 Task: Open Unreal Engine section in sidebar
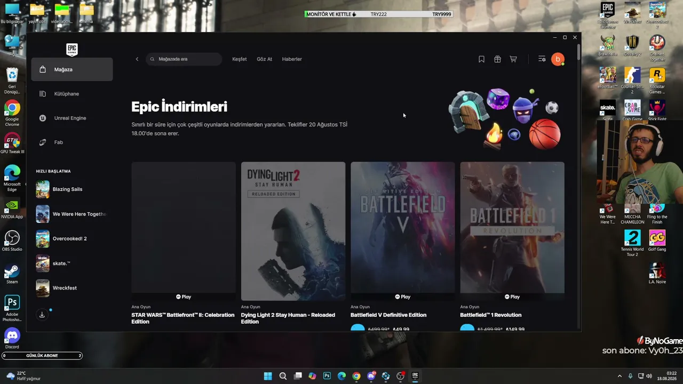tap(72, 118)
